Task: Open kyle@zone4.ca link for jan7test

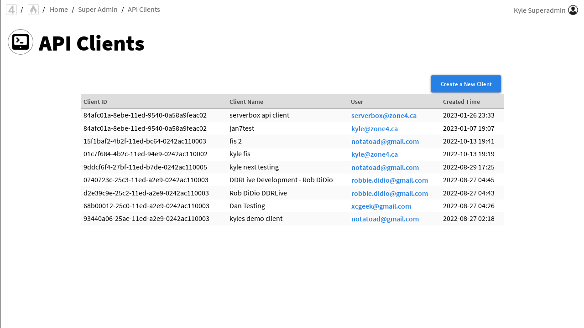Action: click(x=374, y=129)
